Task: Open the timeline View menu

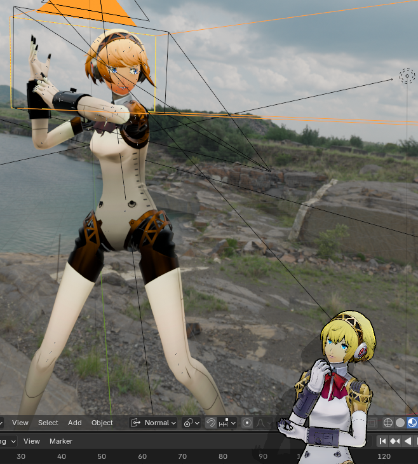Action: click(x=32, y=441)
